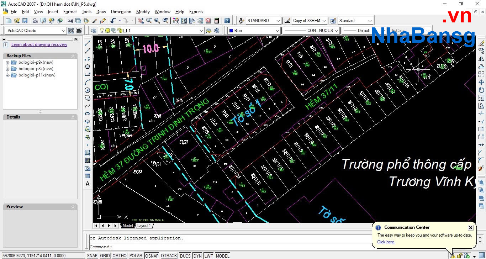The height and width of the screenshot is (259, 486).
Task: Choose the Hatch tool
Action: [88, 153]
